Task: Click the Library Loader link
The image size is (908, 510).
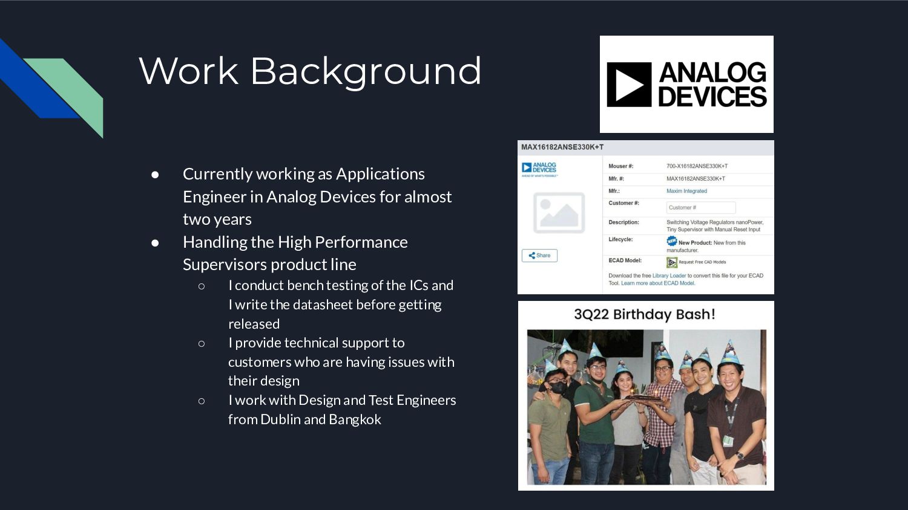Action: pos(669,276)
